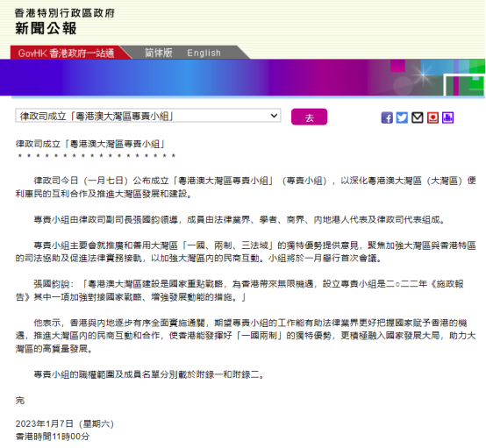Viewport: 486px width, 448px height.
Task: Click the 新聞公報 heading
Action: tap(46, 29)
